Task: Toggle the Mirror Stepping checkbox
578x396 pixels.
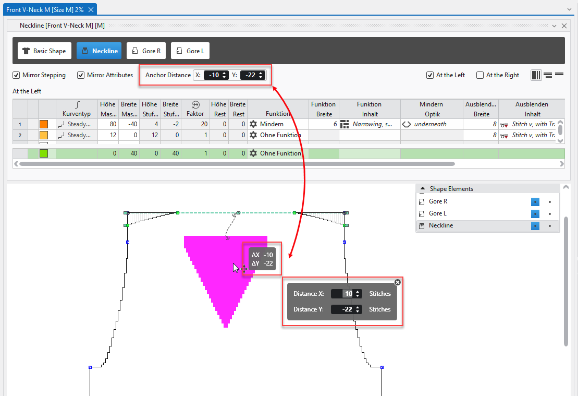Action: pos(16,75)
